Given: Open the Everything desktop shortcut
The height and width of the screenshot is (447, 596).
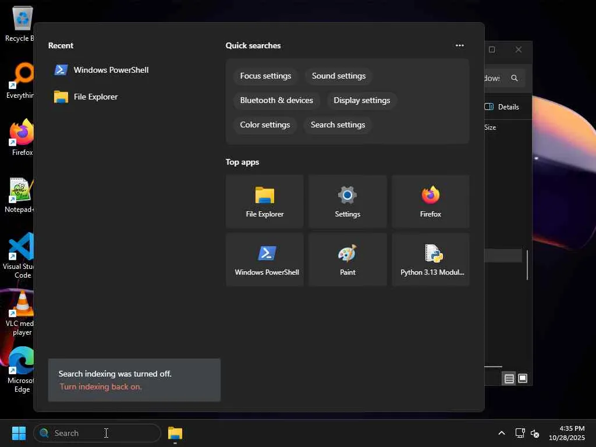Looking at the screenshot, I should (x=19, y=80).
